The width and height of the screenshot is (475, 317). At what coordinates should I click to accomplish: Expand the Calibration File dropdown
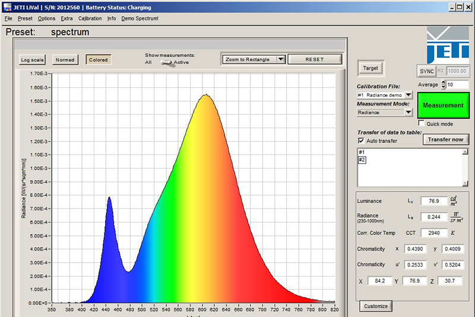(408, 95)
